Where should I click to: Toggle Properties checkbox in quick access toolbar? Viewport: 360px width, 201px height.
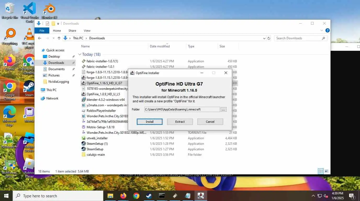pos(47,24)
